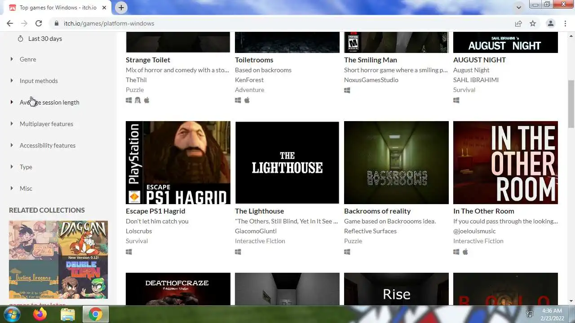Click the browser back arrow
Image resolution: width=575 pixels, height=323 pixels.
coord(10,23)
